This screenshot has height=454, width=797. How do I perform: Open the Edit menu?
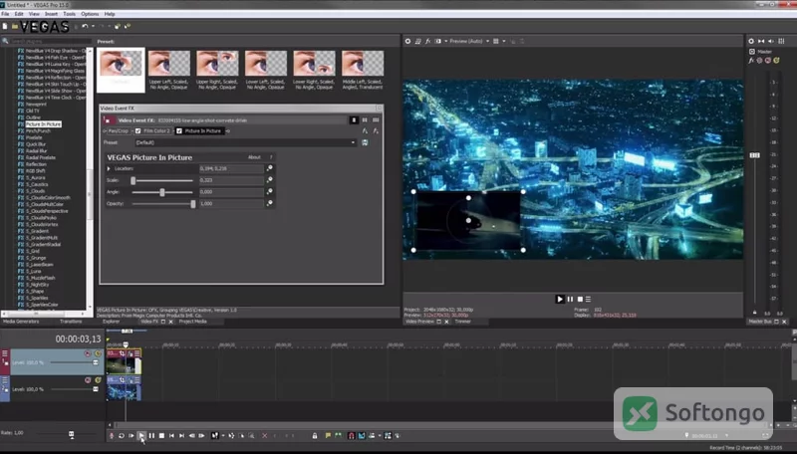click(x=19, y=14)
